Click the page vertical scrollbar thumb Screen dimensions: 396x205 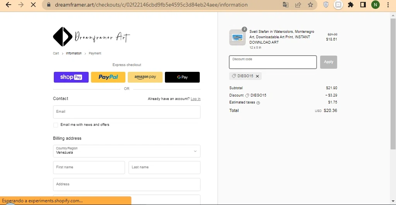(393, 84)
